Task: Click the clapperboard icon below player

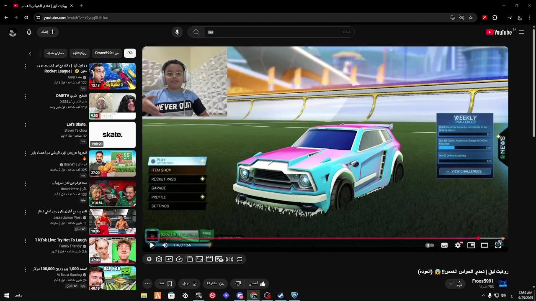Action: pyautogui.click(x=209, y=259)
